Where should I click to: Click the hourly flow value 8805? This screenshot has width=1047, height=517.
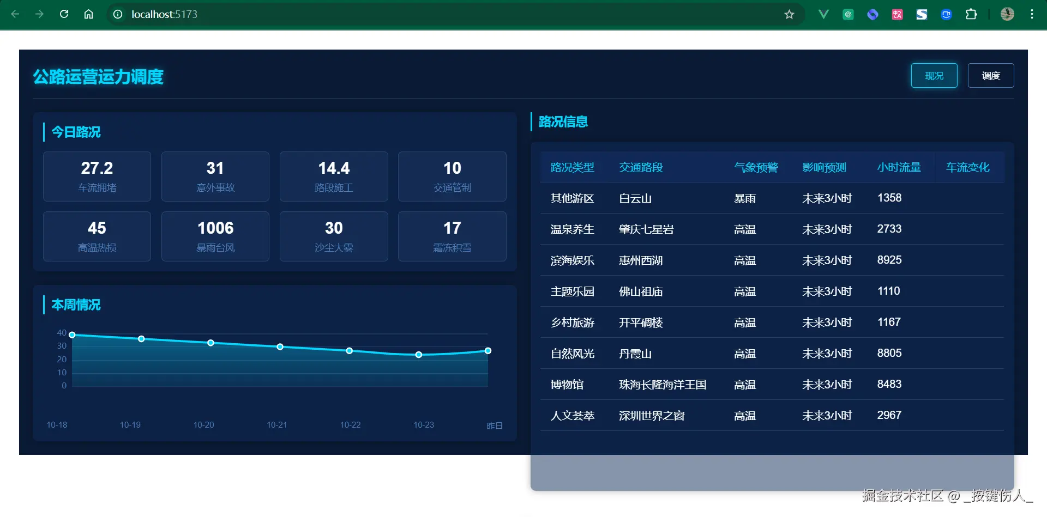click(889, 353)
